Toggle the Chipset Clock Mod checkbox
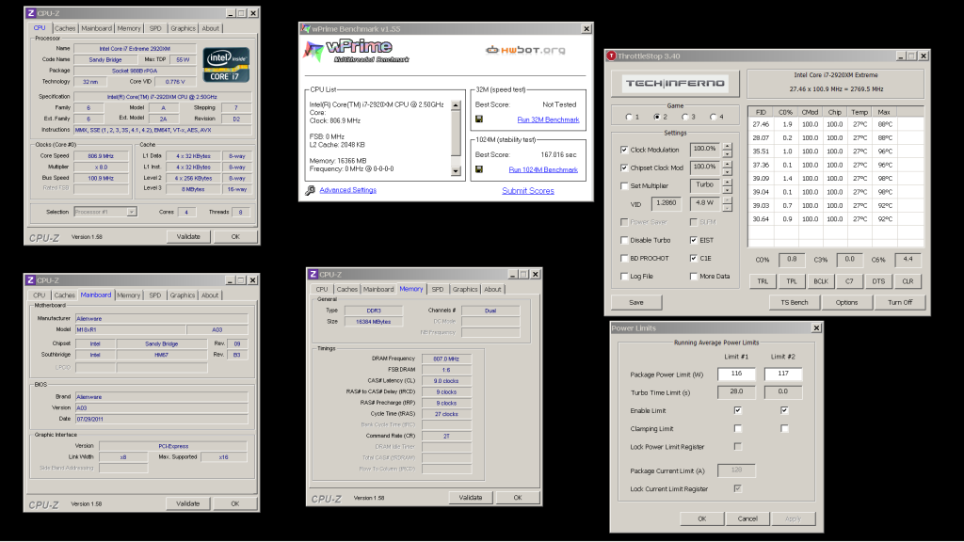964x542 pixels. point(624,167)
